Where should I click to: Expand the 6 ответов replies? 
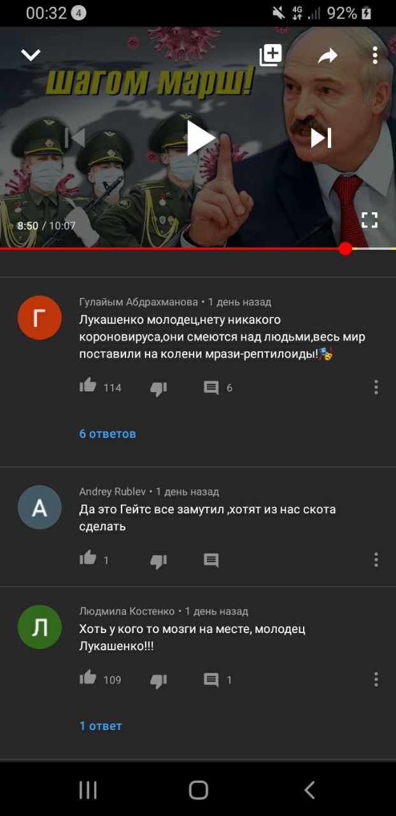[x=108, y=434]
